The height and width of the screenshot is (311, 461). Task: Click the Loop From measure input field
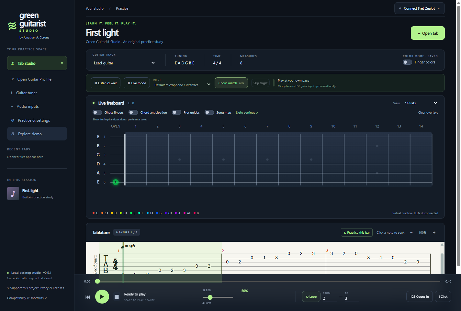point(330,298)
